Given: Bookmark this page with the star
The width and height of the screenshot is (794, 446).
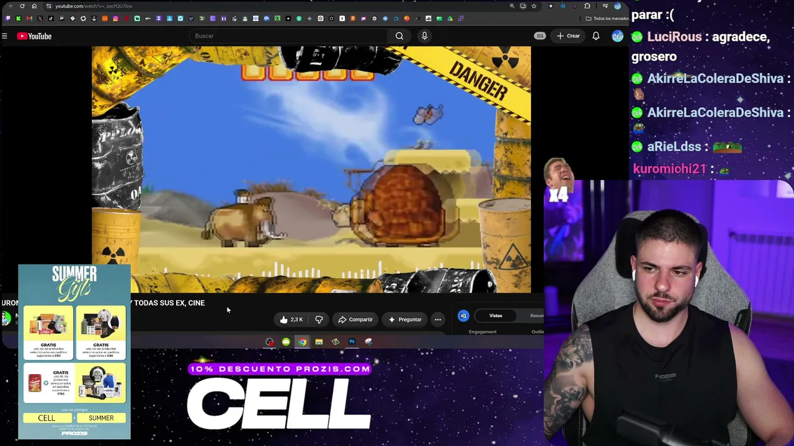Looking at the screenshot, I should click(533, 6).
